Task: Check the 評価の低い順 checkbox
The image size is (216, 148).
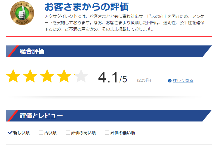Action: pyautogui.click(x=107, y=133)
